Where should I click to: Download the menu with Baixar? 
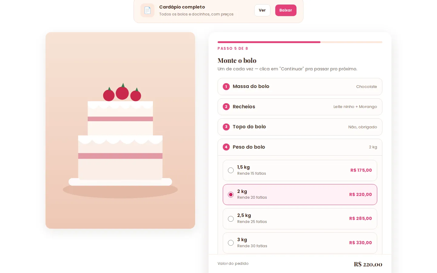tap(286, 10)
